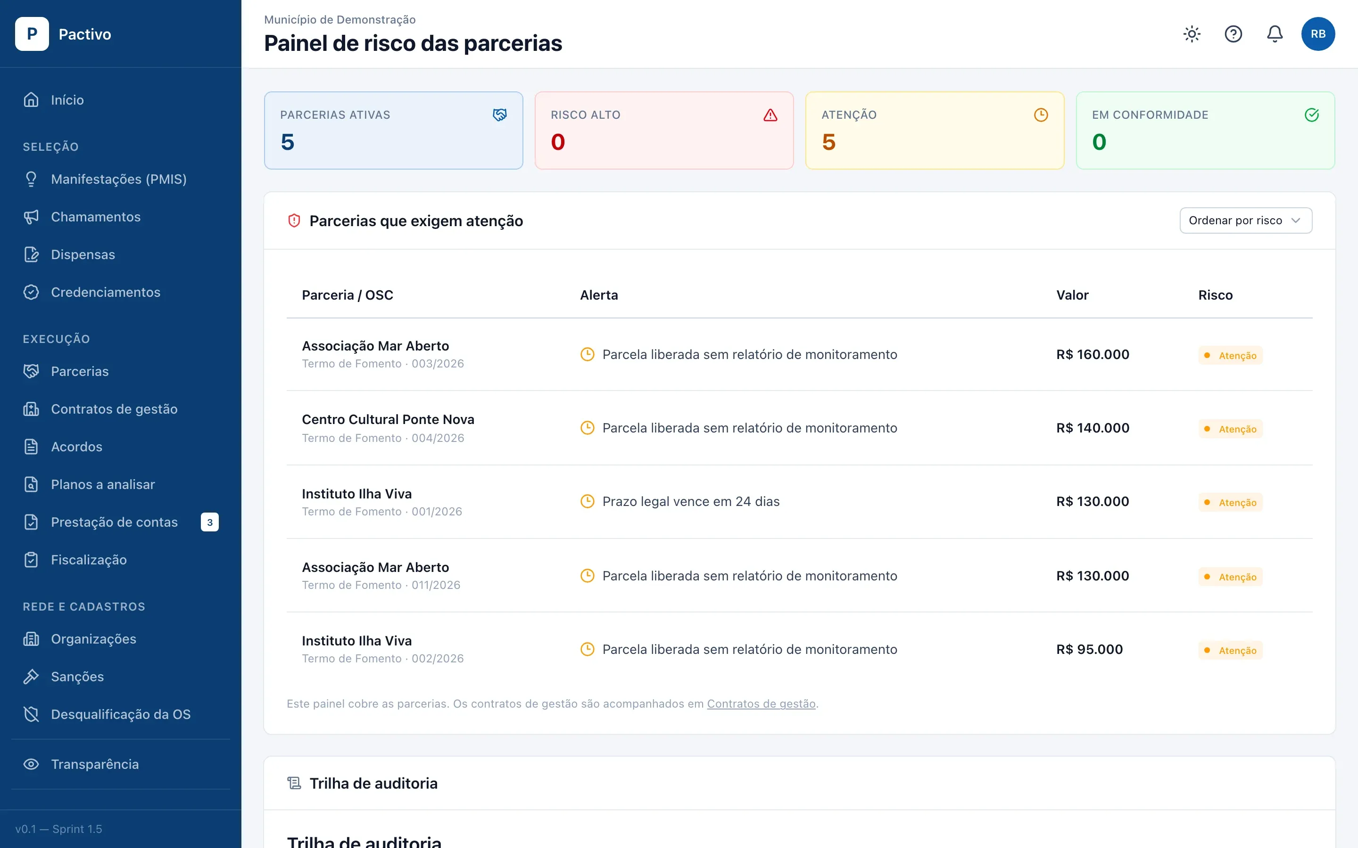Toggle the light/dark theme sun icon
The image size is (1358, 848).
tap(1192, 34)
